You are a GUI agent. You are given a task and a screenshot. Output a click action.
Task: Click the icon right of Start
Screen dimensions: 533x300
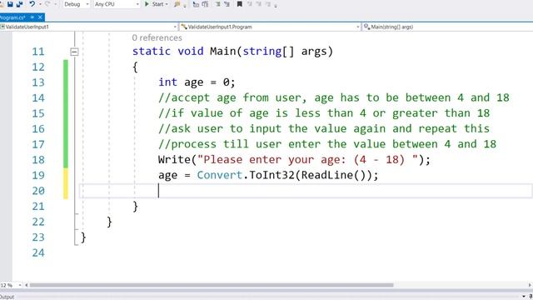point(177,4)
